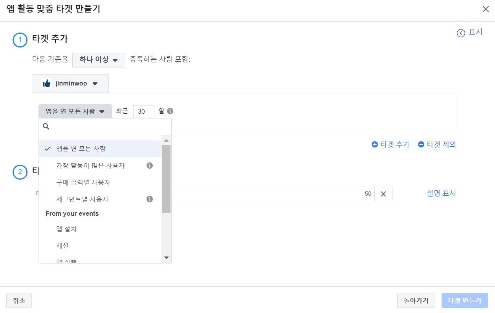Screen dimensions: 495x313
Task: Click the step 1 circle icon
Action: click(x=20, y=40)
